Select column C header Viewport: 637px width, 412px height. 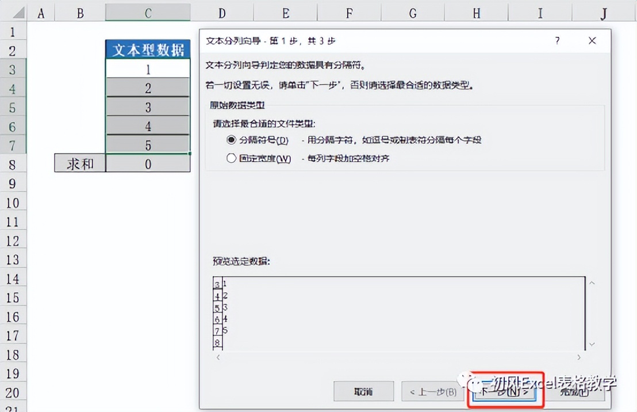coord(148,13)
